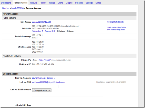
Task: Select the fe80::1 gateway text
Action: (35, 38)
